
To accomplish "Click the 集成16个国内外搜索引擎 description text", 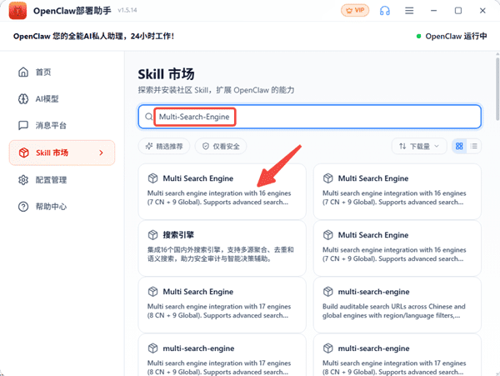I will coord(220,254).
